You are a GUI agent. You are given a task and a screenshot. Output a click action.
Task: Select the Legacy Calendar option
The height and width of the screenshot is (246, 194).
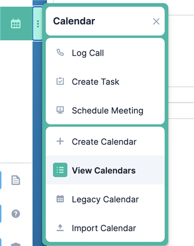[105, 199]
